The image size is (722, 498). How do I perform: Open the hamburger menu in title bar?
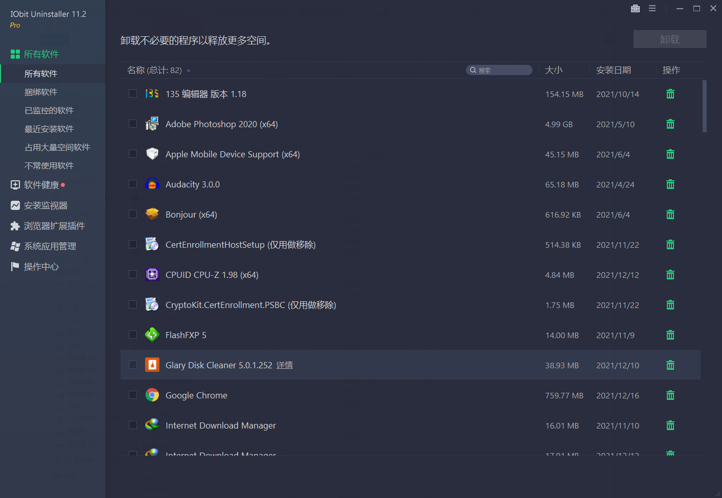652,8
